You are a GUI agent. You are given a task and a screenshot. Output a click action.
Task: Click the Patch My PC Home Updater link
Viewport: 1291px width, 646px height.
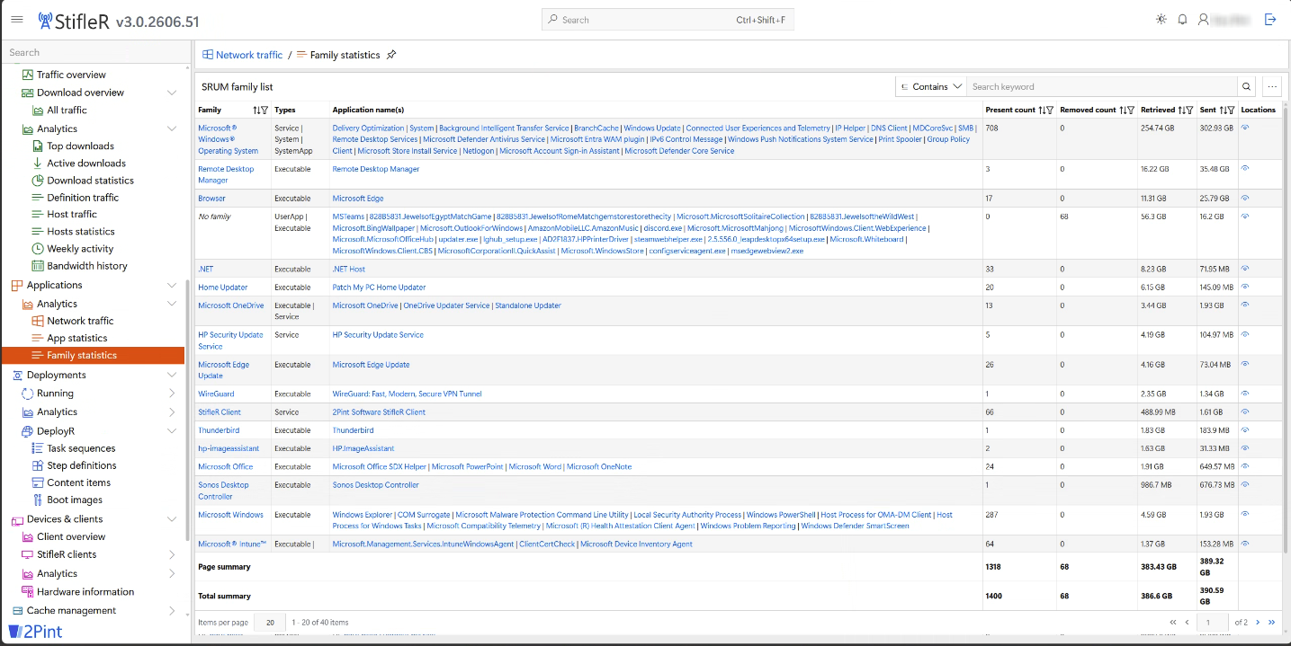pos(379,288)
